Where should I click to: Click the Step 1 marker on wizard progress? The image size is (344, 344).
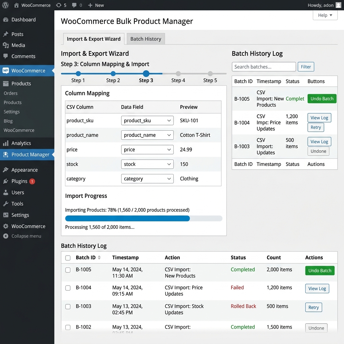coord(78,74)
